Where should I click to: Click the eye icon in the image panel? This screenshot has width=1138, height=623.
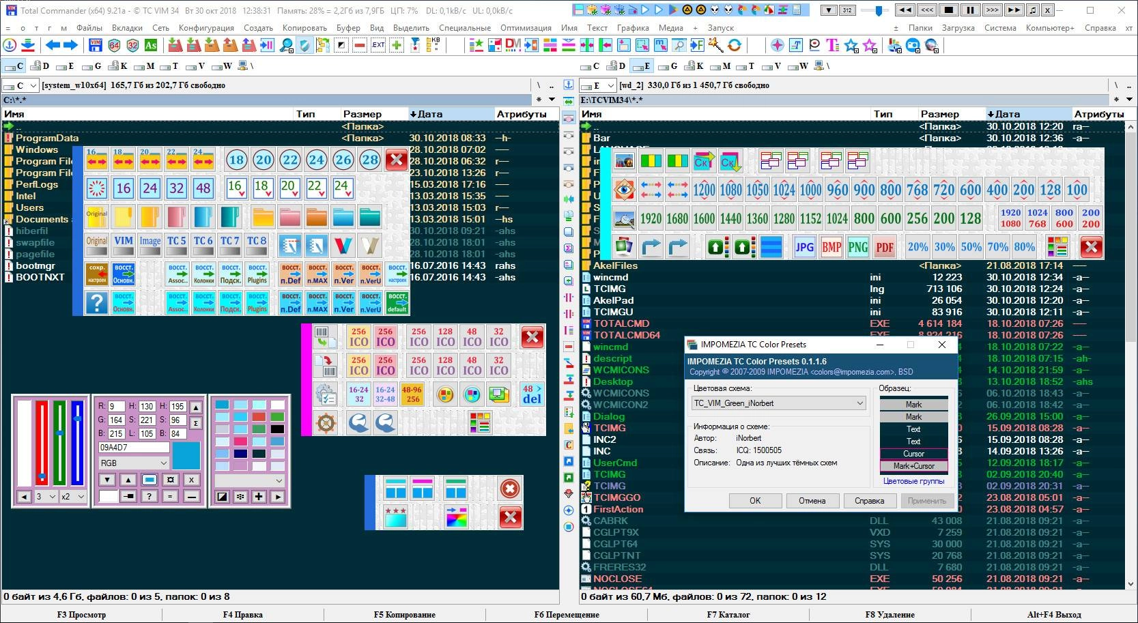pyautogui.click(x=624, y=189)
